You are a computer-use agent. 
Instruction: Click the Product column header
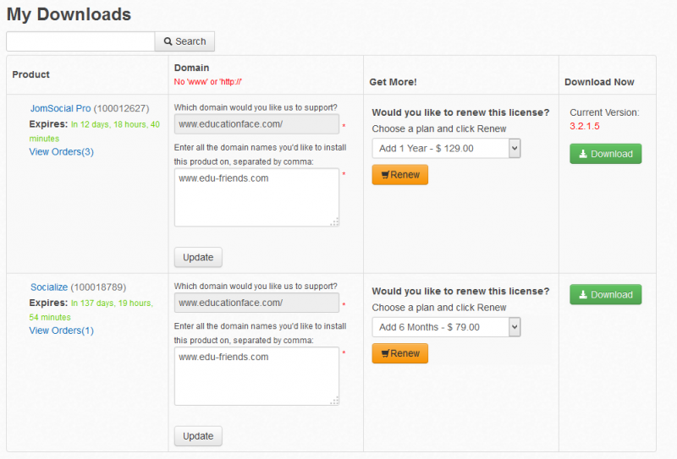(x=30, y=74)
